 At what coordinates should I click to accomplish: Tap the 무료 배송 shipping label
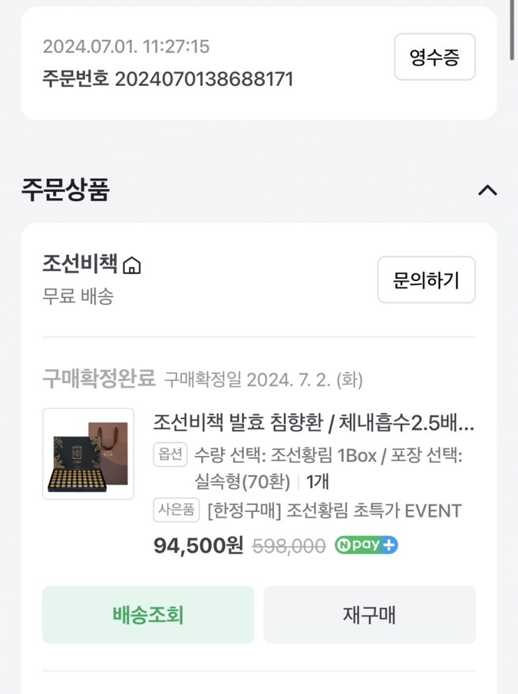click(78, 296)
